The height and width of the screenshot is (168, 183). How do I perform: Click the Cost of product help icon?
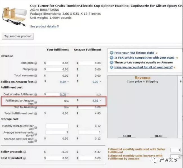pyautogui.click(x=24, y=158)
